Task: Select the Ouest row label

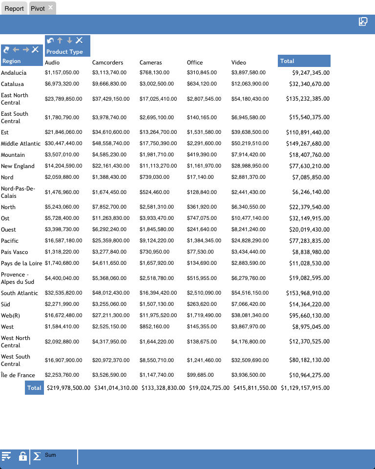Action: pyautogui.click(x=8, y=230)
